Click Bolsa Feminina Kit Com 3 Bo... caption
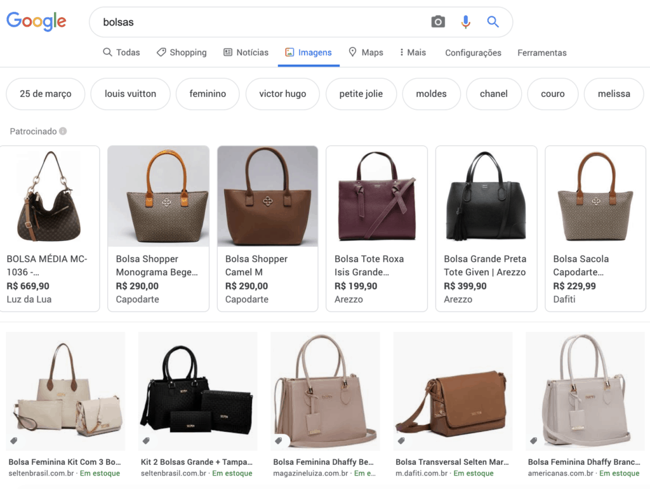This screenshot has height=489, width=650. tap(65, 462)
